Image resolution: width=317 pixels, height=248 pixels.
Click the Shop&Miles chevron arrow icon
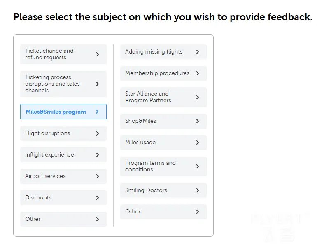[198, 121]
